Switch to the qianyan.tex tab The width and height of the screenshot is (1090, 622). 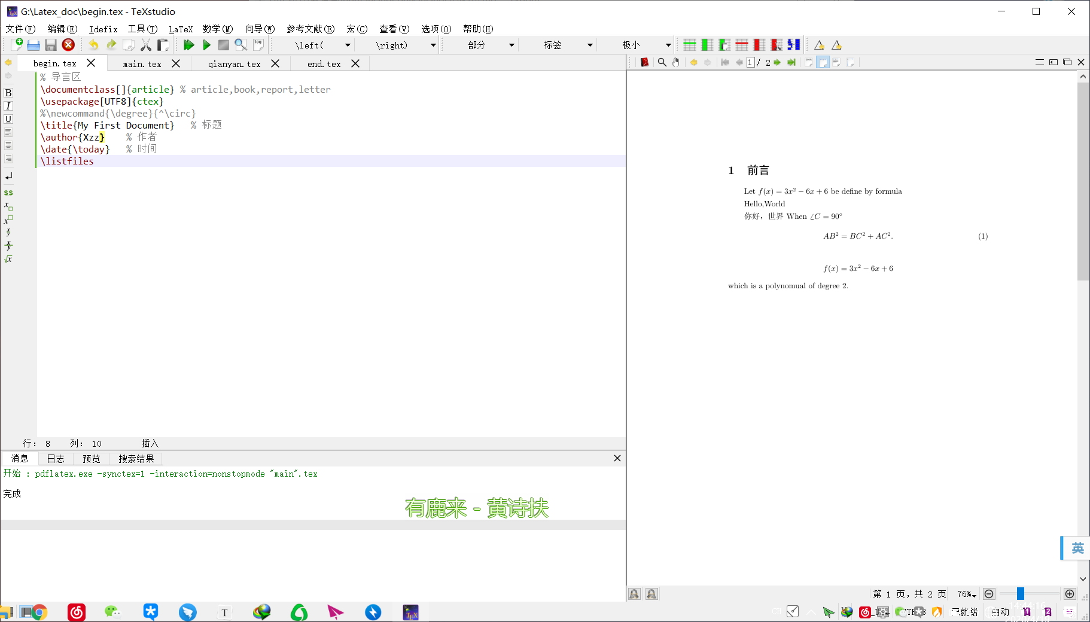point(233,63)
